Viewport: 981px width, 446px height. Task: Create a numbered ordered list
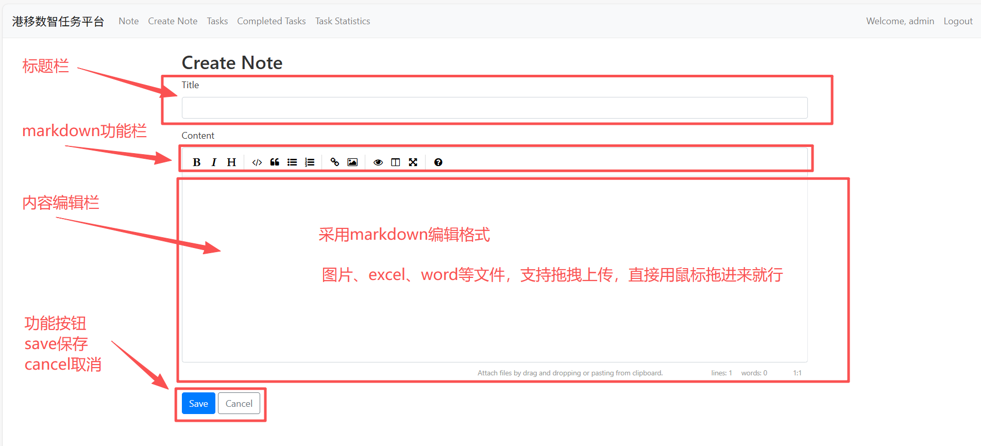pos(310,162)
